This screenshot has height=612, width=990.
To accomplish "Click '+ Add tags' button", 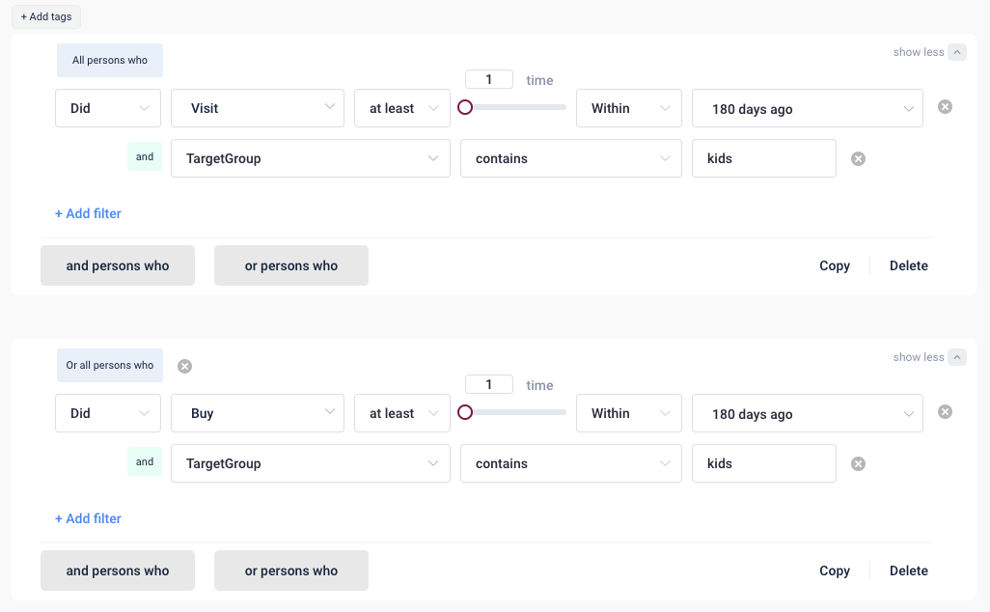I will click(46, 16).
